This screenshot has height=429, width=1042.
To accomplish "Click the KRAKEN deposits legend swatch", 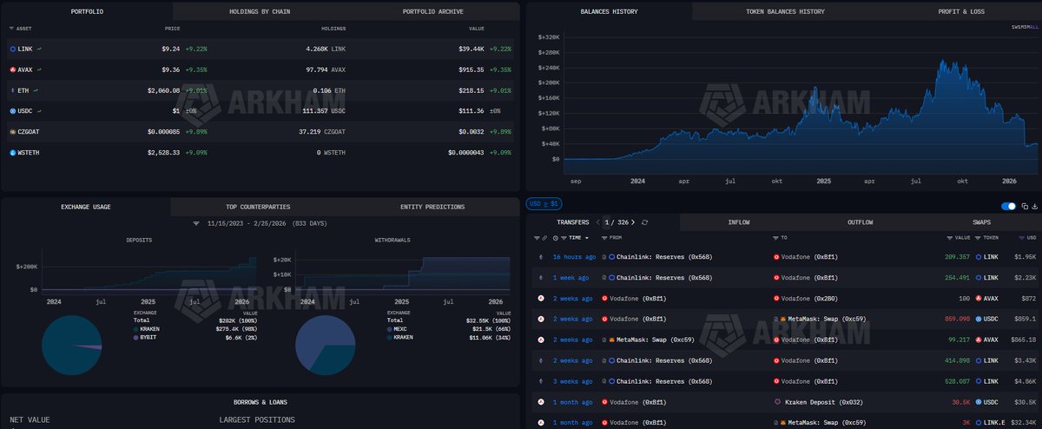I will tap(135, 329).
